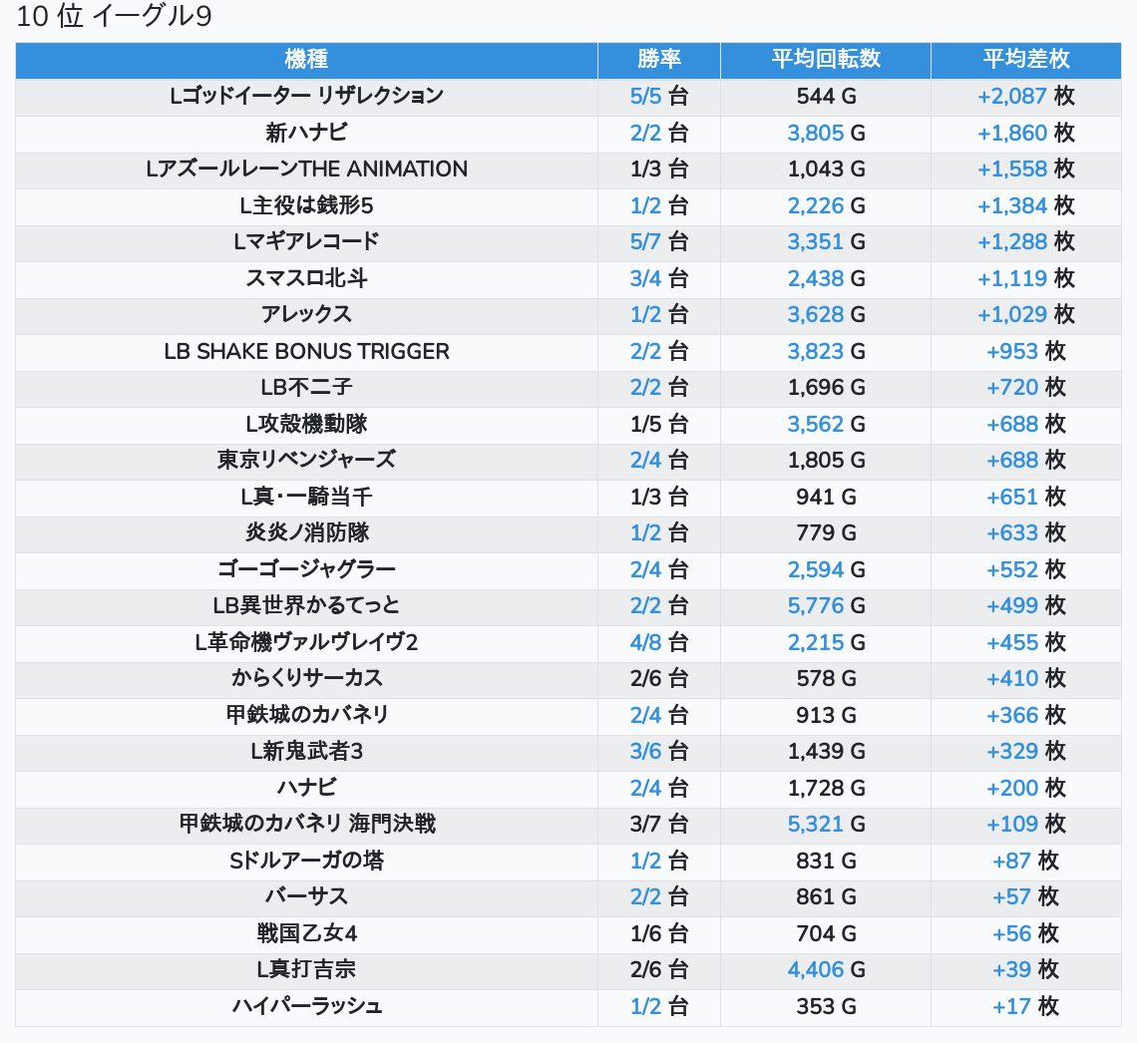
Task: Click the 5/7 台 win rate for Lマギアレコード
Action: [x=658, y=242]
